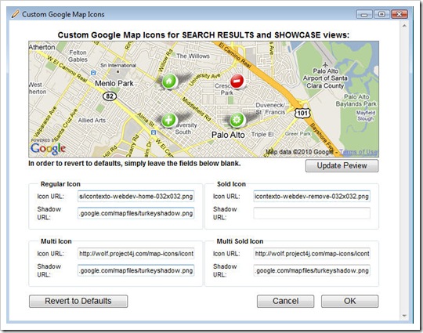Focus the Multi Sold Icon's Shadow URL field
The width and height of the screenshot is (423, 333).
[312, 270]
